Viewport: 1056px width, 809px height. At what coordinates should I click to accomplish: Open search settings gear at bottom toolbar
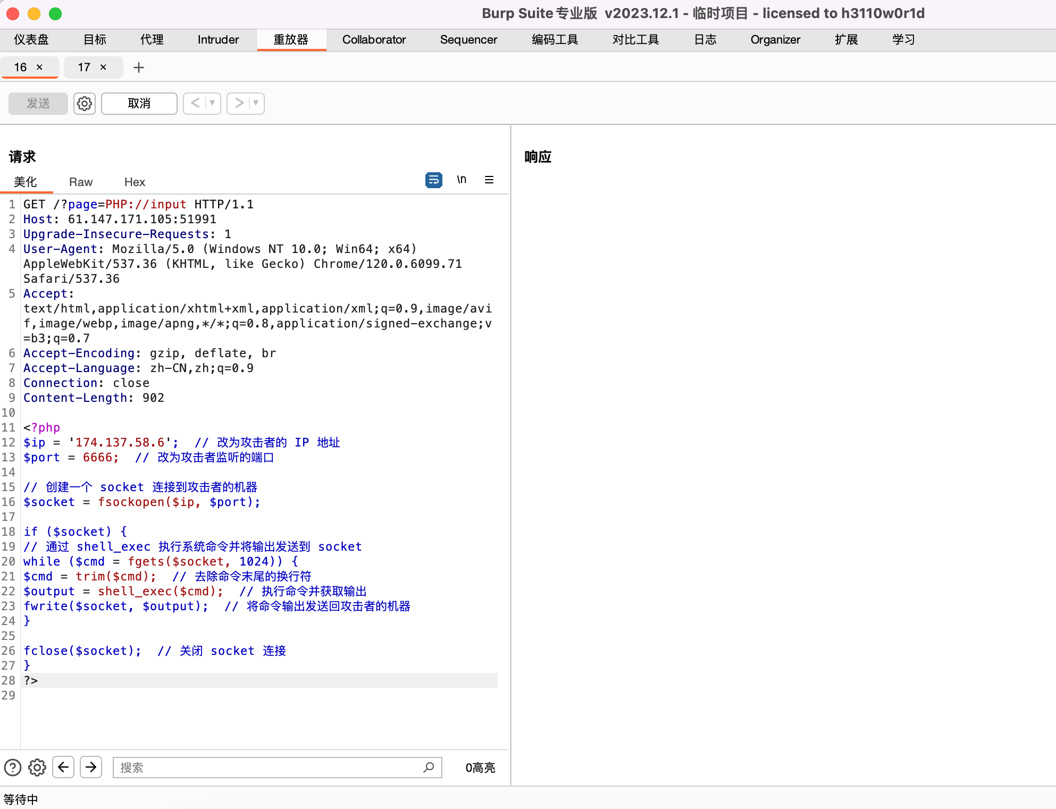pos(37,767)
